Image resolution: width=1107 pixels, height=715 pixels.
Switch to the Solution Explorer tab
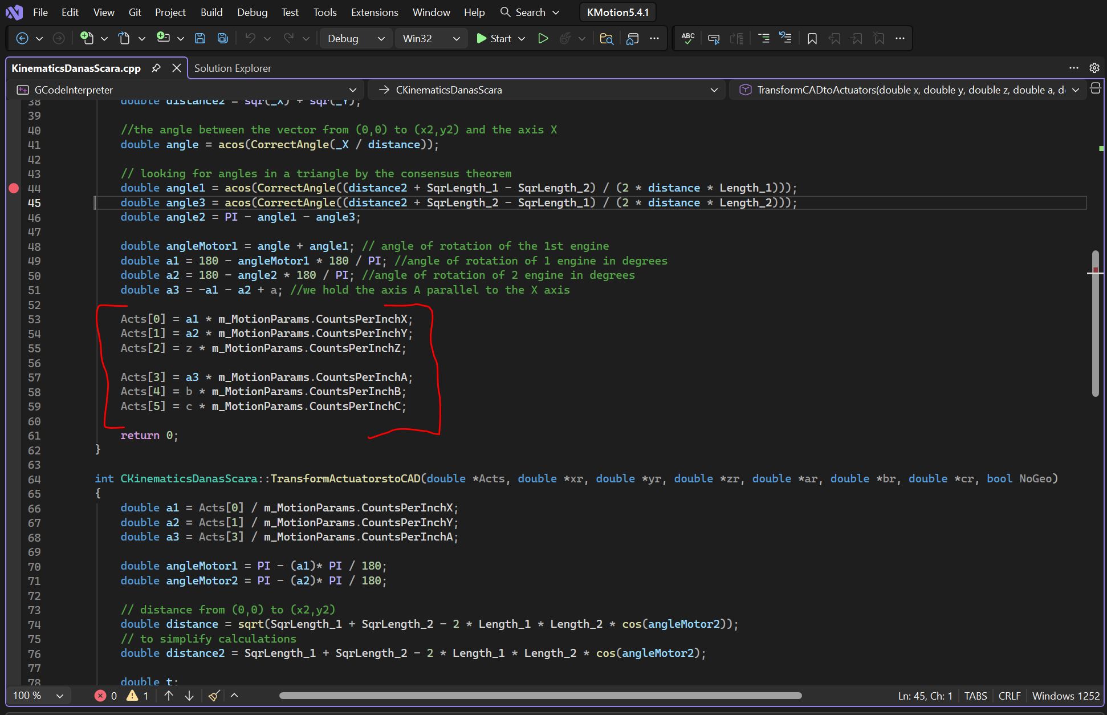click(x=233, y=68)
